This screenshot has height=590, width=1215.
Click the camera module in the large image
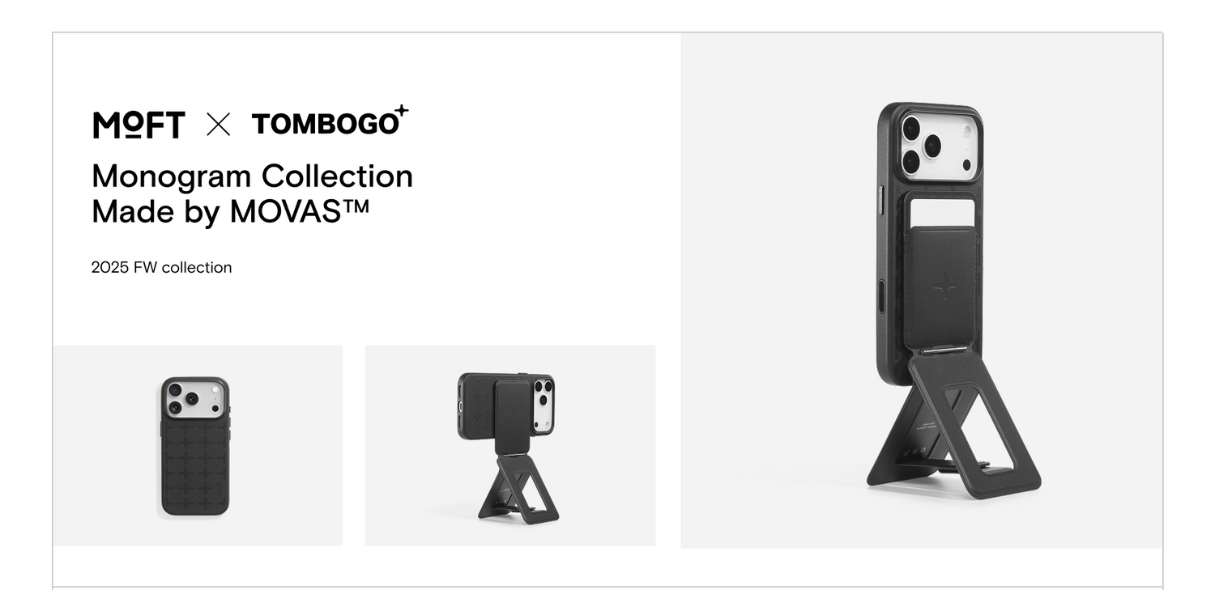click(939, 146)
